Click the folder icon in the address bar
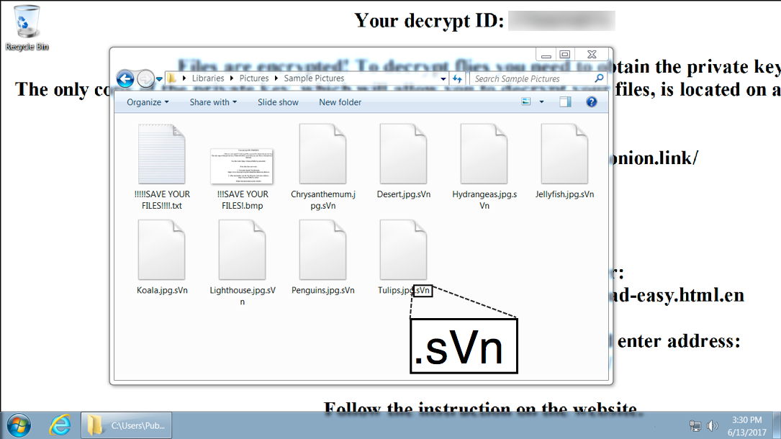Viewport: 781px width, 439px height. [171, 78]
